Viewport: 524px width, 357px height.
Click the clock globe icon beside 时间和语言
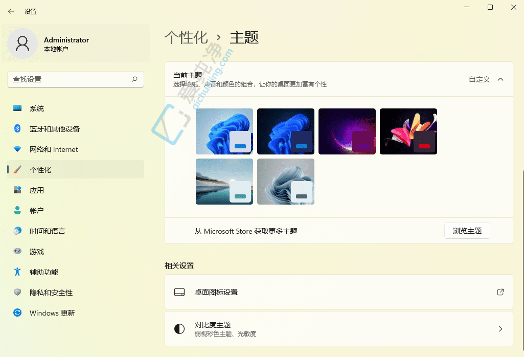pyautogui.click(x=17, y=231)
